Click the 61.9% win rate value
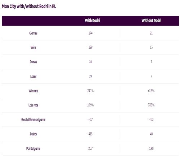 [x=151, y=91]
